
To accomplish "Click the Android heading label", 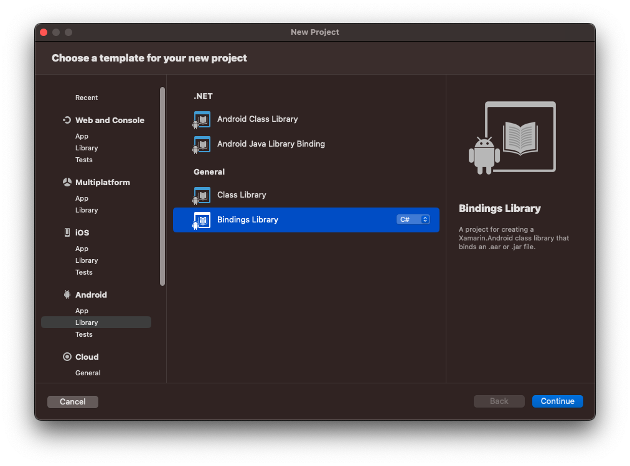I will tap(91, 295).
